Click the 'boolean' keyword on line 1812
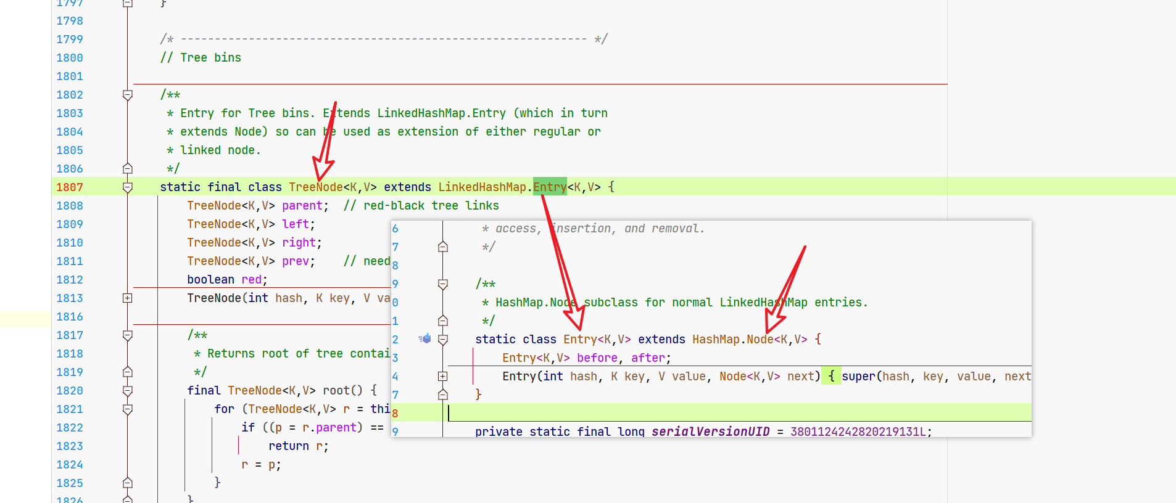 (x=211, y=279)
